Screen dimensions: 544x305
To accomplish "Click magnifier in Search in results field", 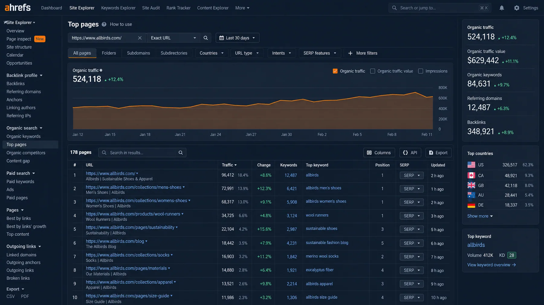I will coord(180,152).
